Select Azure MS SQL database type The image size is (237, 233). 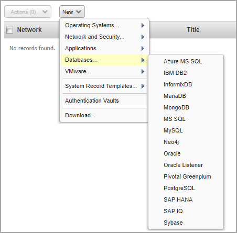(x=186, y=61)
